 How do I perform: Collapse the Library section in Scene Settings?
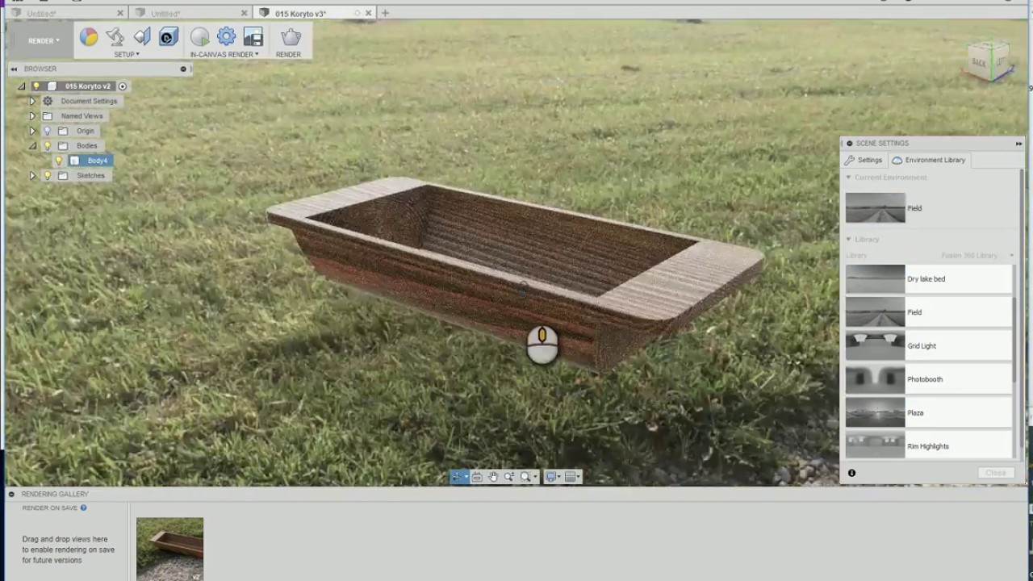click(848, 240)
